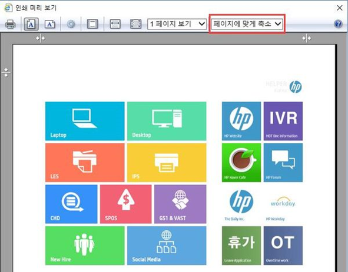
Task: Open the HP Forum tile
Action: (283, 163)
